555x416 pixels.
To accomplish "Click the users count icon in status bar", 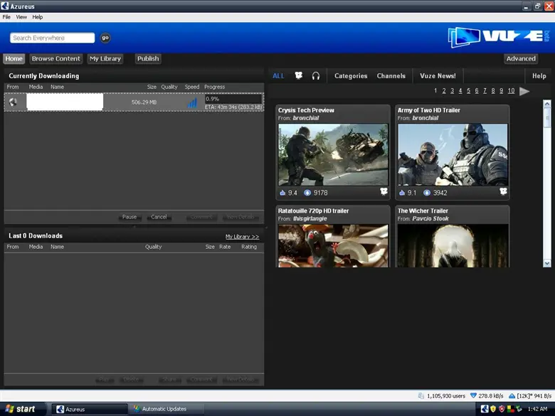I will click(x=422, y=395).
